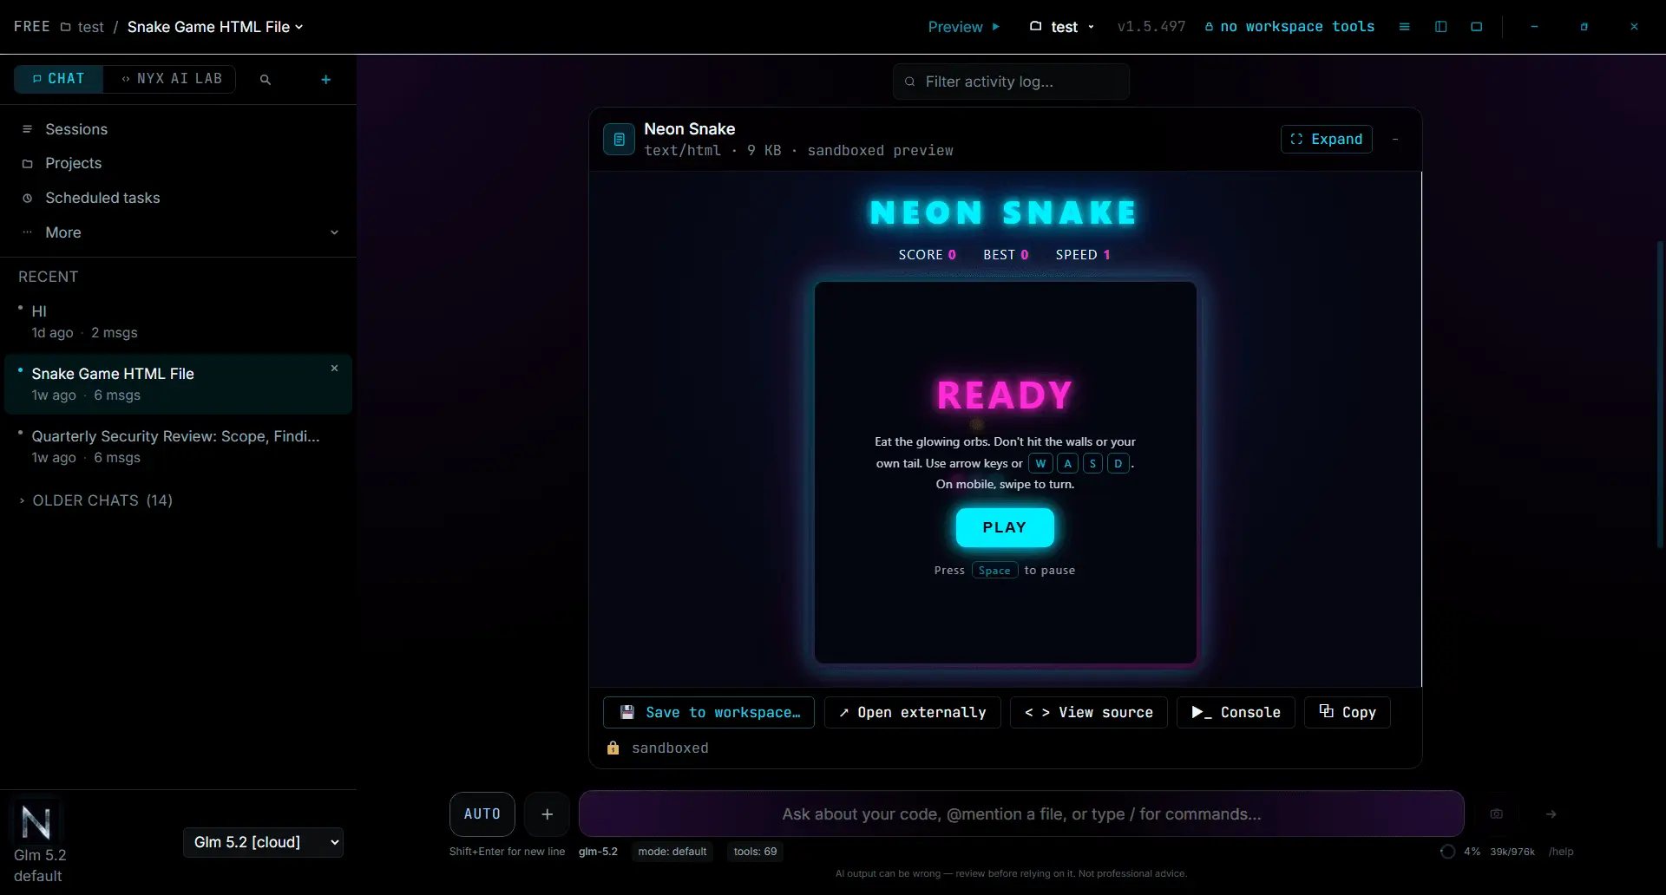Toggle the AUTO mode button
The image size is (1666, 895).
[482, 813]
